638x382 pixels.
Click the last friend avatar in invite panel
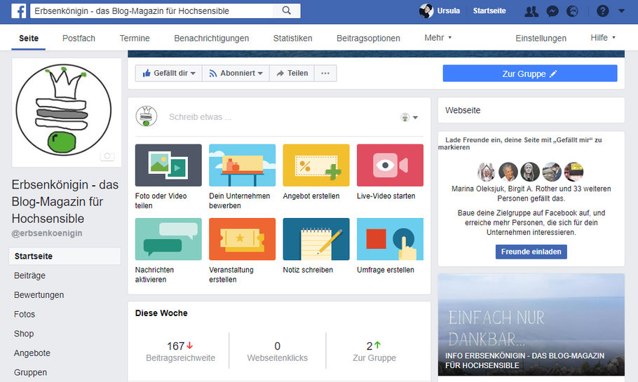click(574, 172)
